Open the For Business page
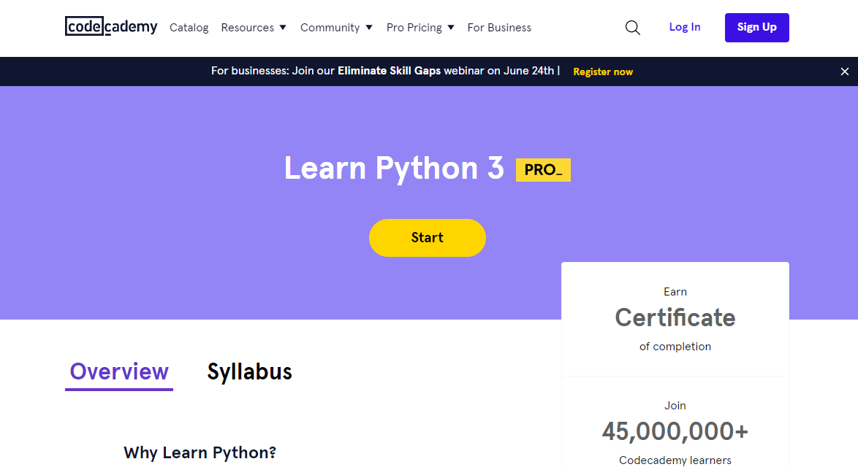 [x=499, y=28]
